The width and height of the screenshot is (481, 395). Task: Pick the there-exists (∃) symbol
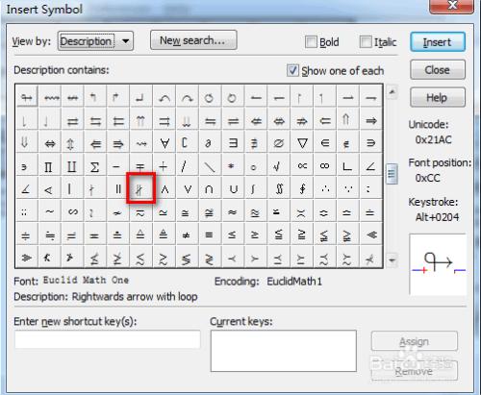(233, 143)
